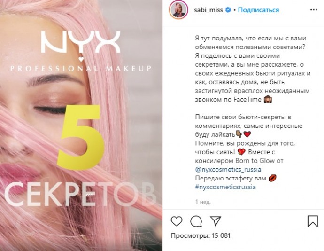Follow the account with the Подписаться button

pos(258,10)
